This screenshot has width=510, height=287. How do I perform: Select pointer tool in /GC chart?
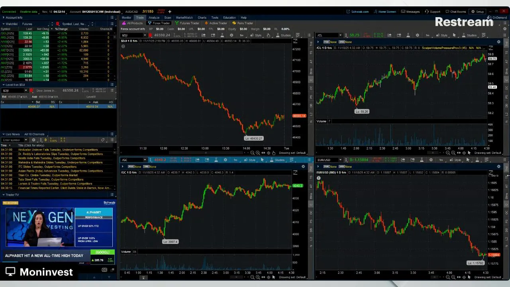(x=262, y=160)
